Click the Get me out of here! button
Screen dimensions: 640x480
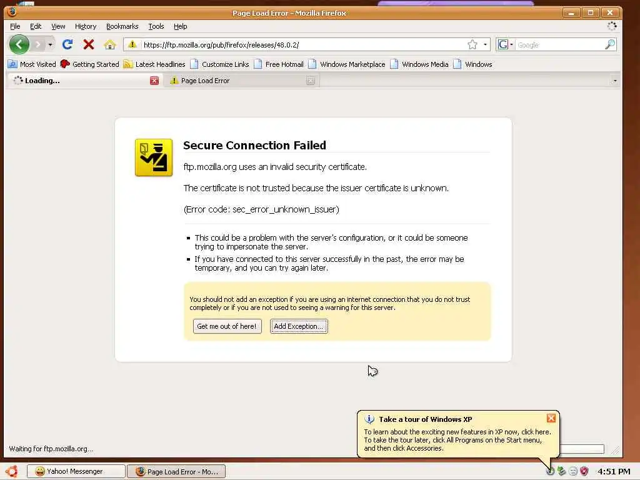click(227, 326)
